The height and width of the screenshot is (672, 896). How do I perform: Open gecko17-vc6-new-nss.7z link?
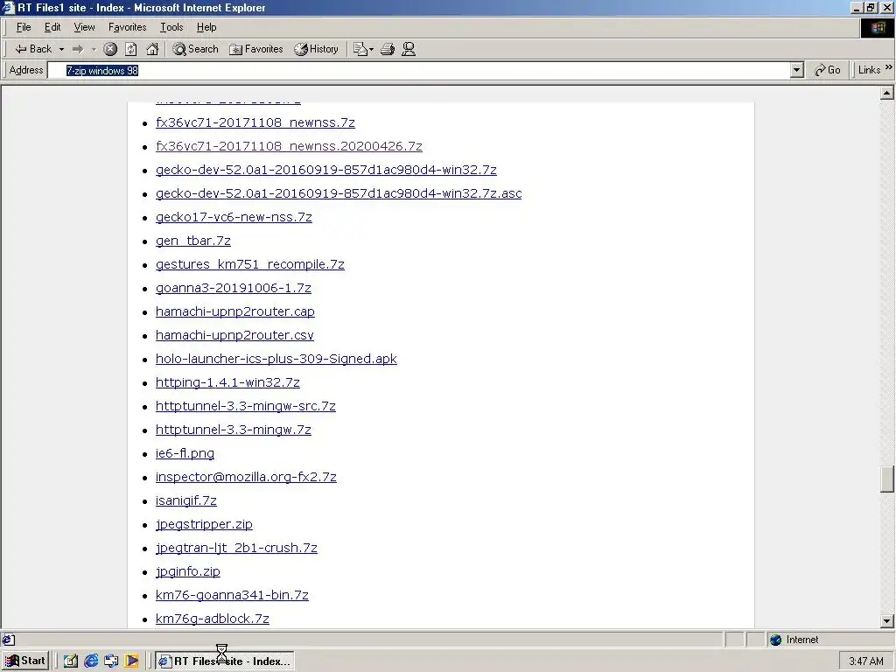pyautogui.click(x=234, y=217)
